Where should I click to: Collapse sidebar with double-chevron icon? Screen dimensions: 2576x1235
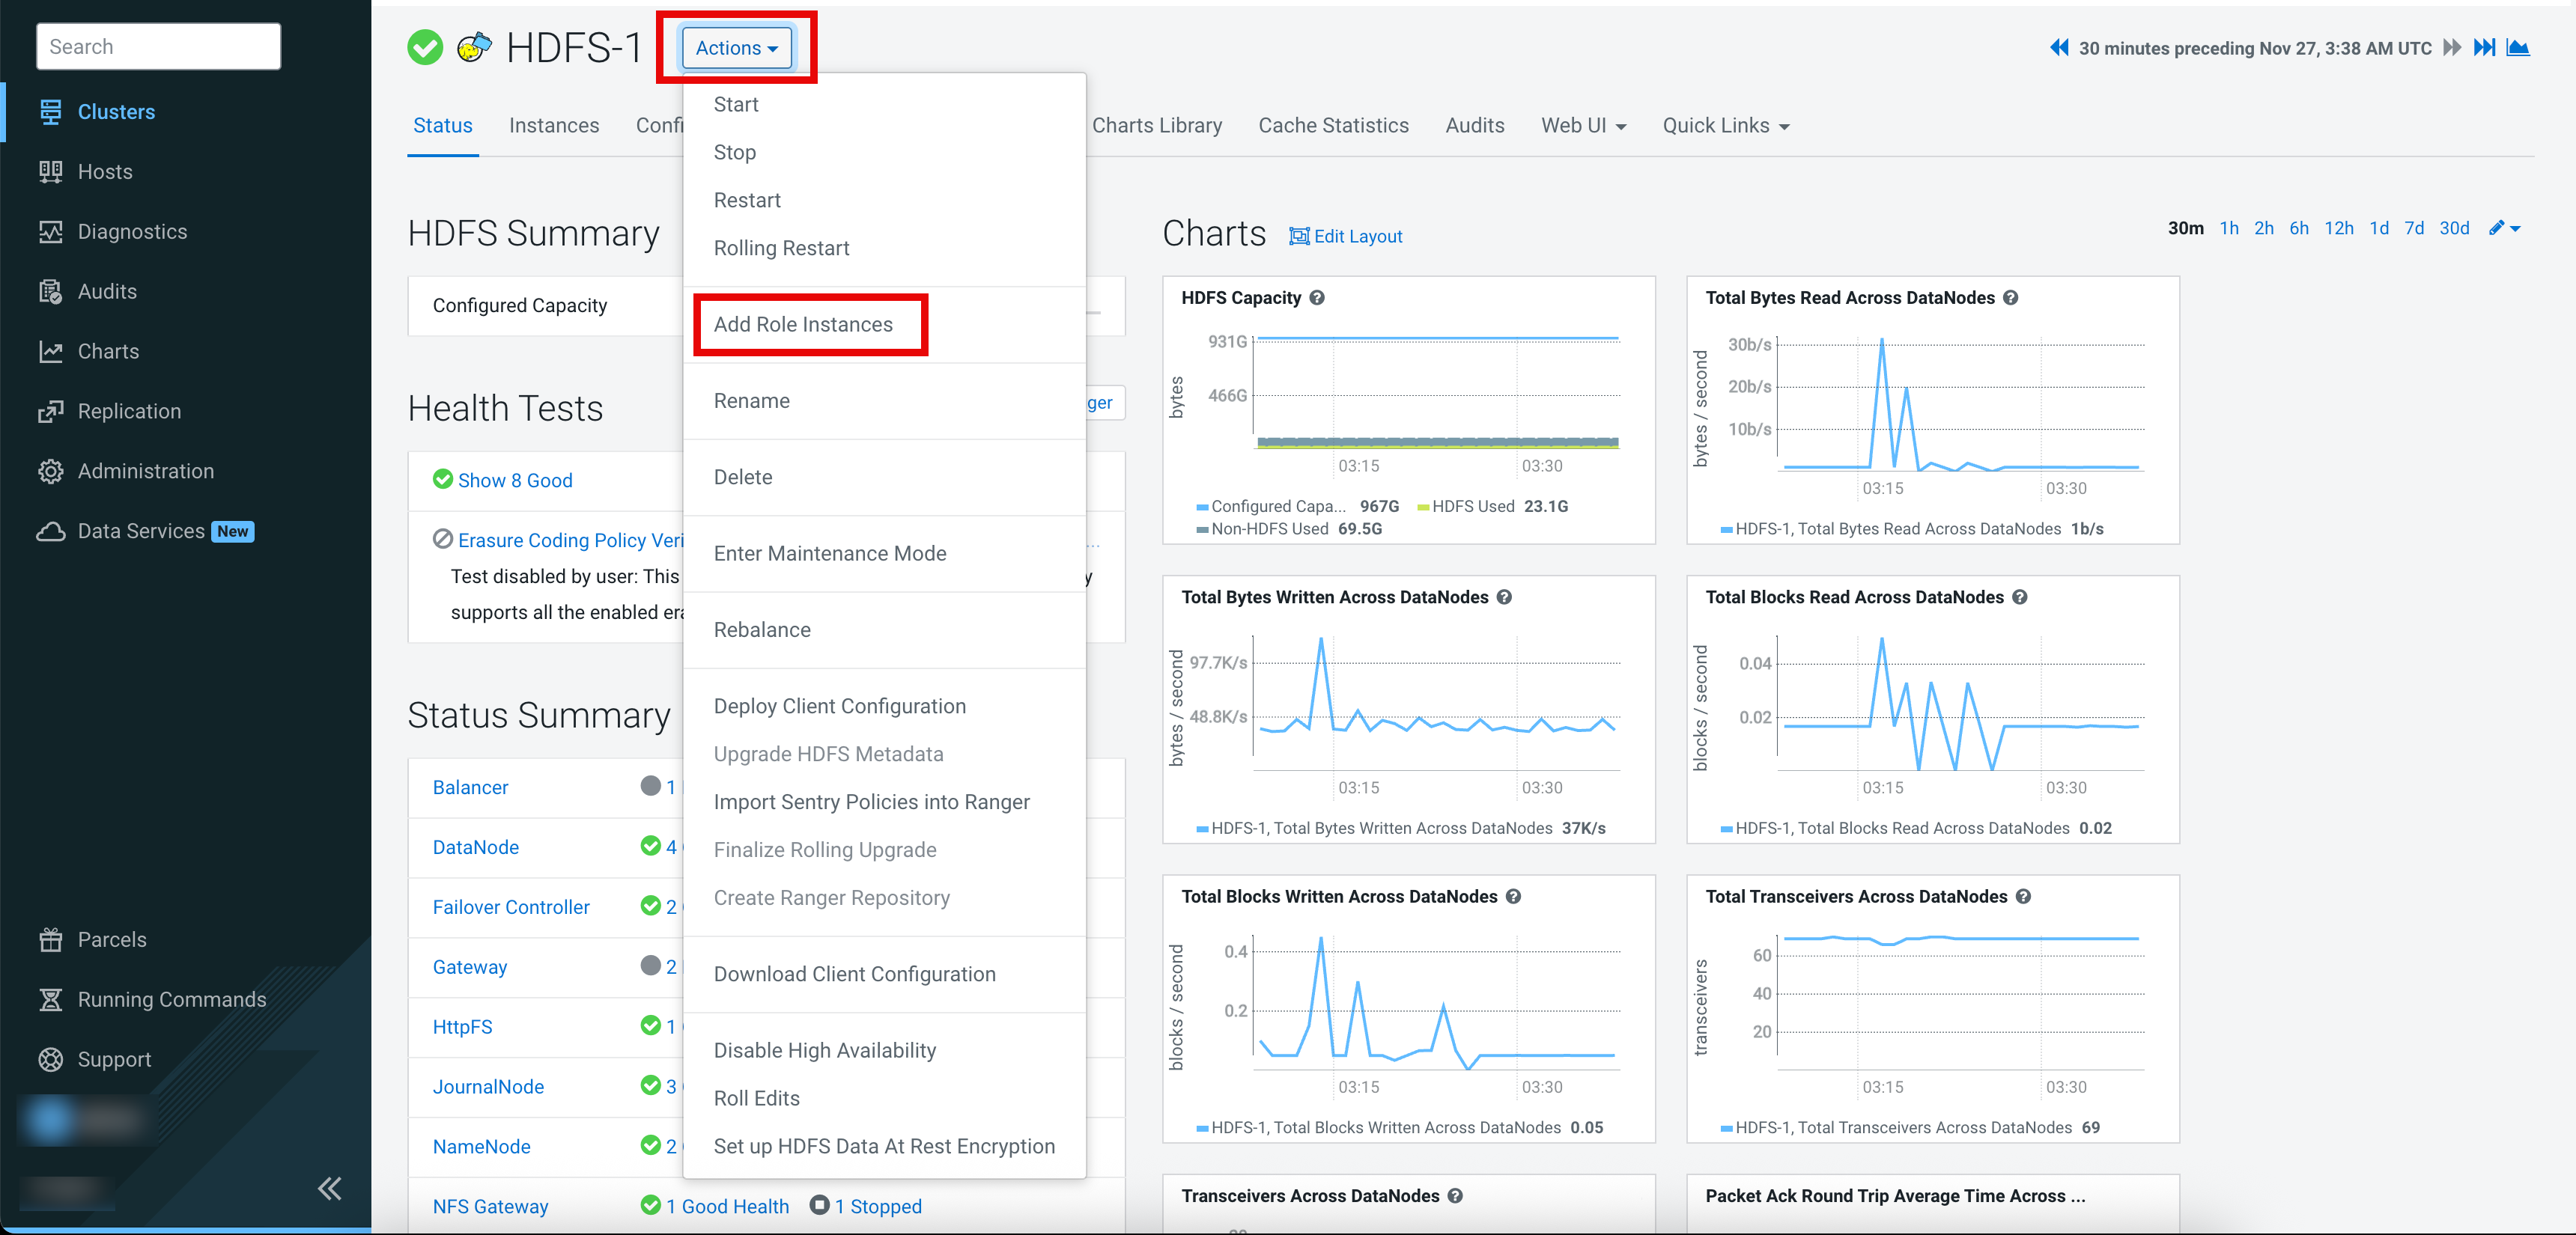click(329, 1188)
